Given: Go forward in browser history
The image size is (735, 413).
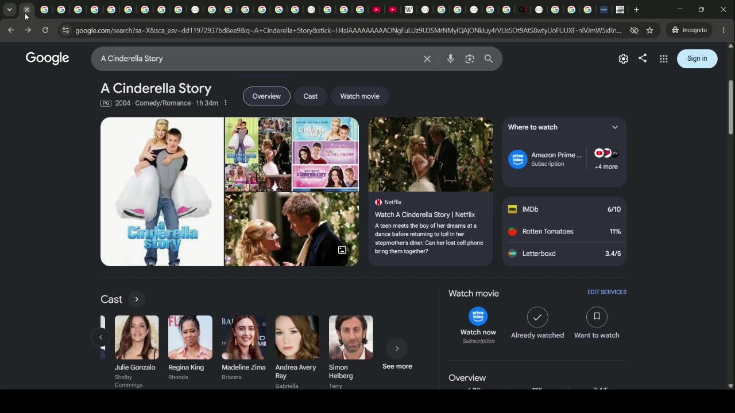Looking at the screenshot, I should [x=28, y=30].
